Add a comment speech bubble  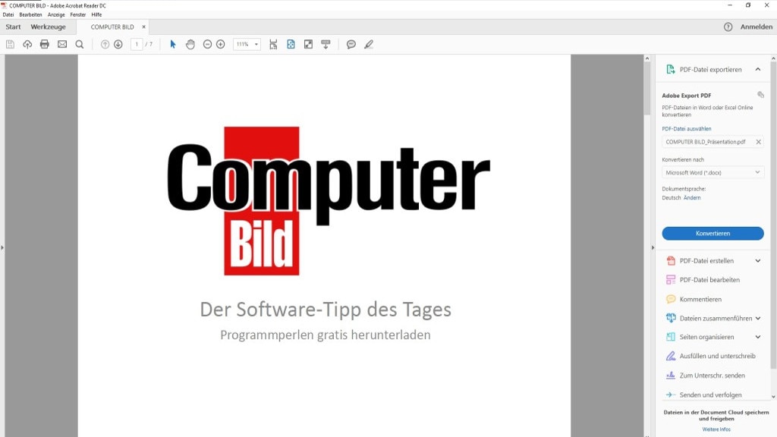click(351, 45)
